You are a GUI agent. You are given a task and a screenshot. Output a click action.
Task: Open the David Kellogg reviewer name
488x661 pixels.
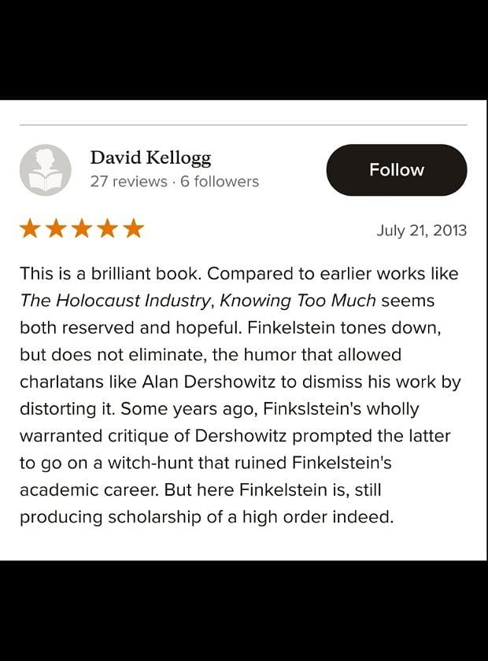point(150,157)
